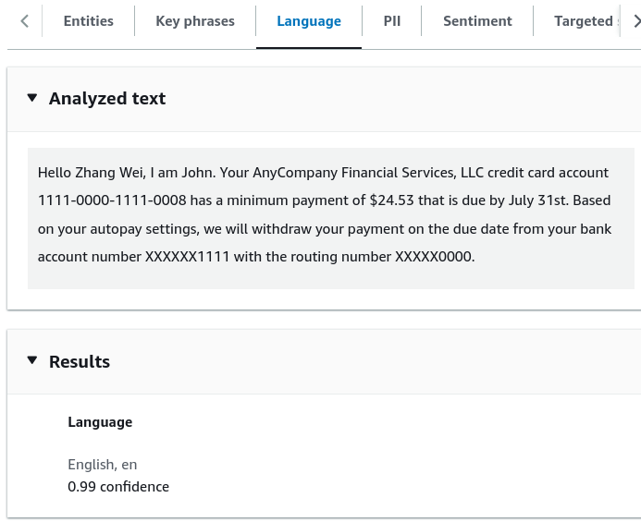Open the Sentiment tab

pyautogui.click(x=477, y=21)
